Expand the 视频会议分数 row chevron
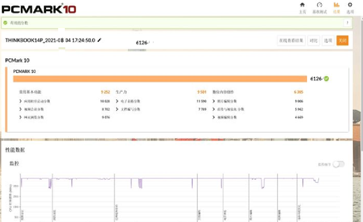 pyautogui.click(x=21, y=109)
